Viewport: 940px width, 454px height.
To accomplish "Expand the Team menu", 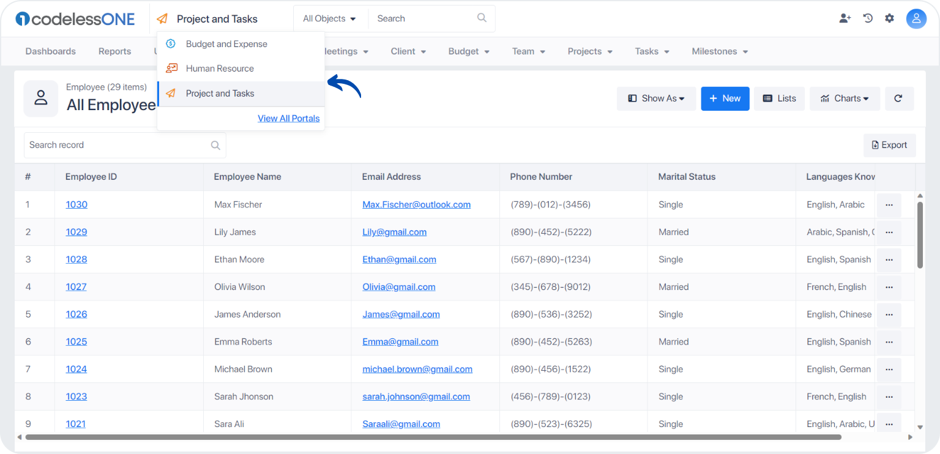I will point(529,51).
